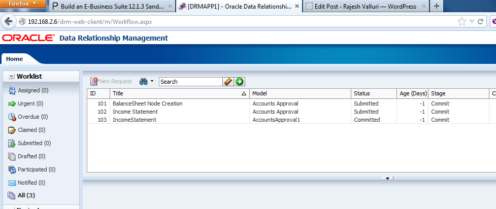Click the Drafted stacked pages icon
The height and width of the screenshot is (209, 496).
tap(12, 156)
